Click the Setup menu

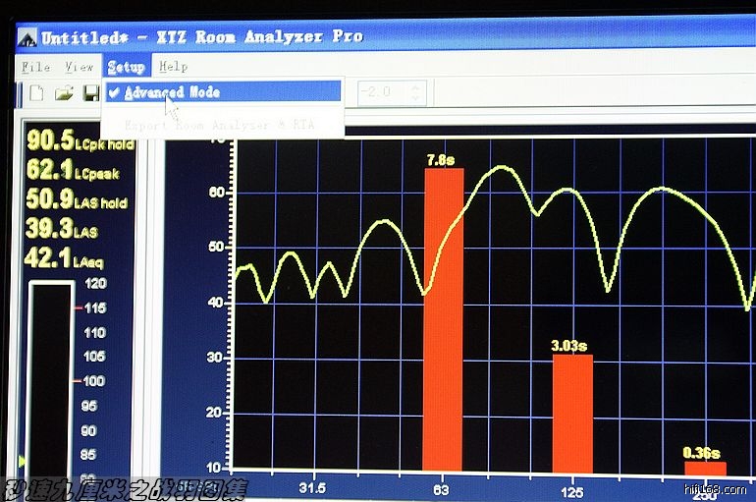pos(126,67)
